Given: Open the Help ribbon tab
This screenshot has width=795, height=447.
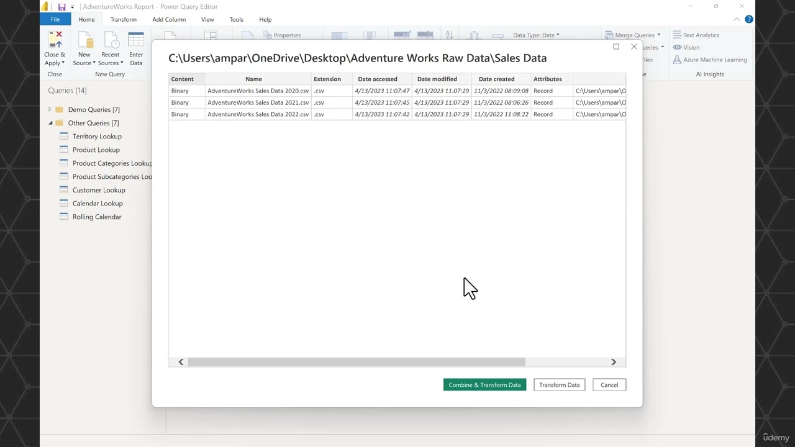Looking at the screenshot, I should point(265,19).
